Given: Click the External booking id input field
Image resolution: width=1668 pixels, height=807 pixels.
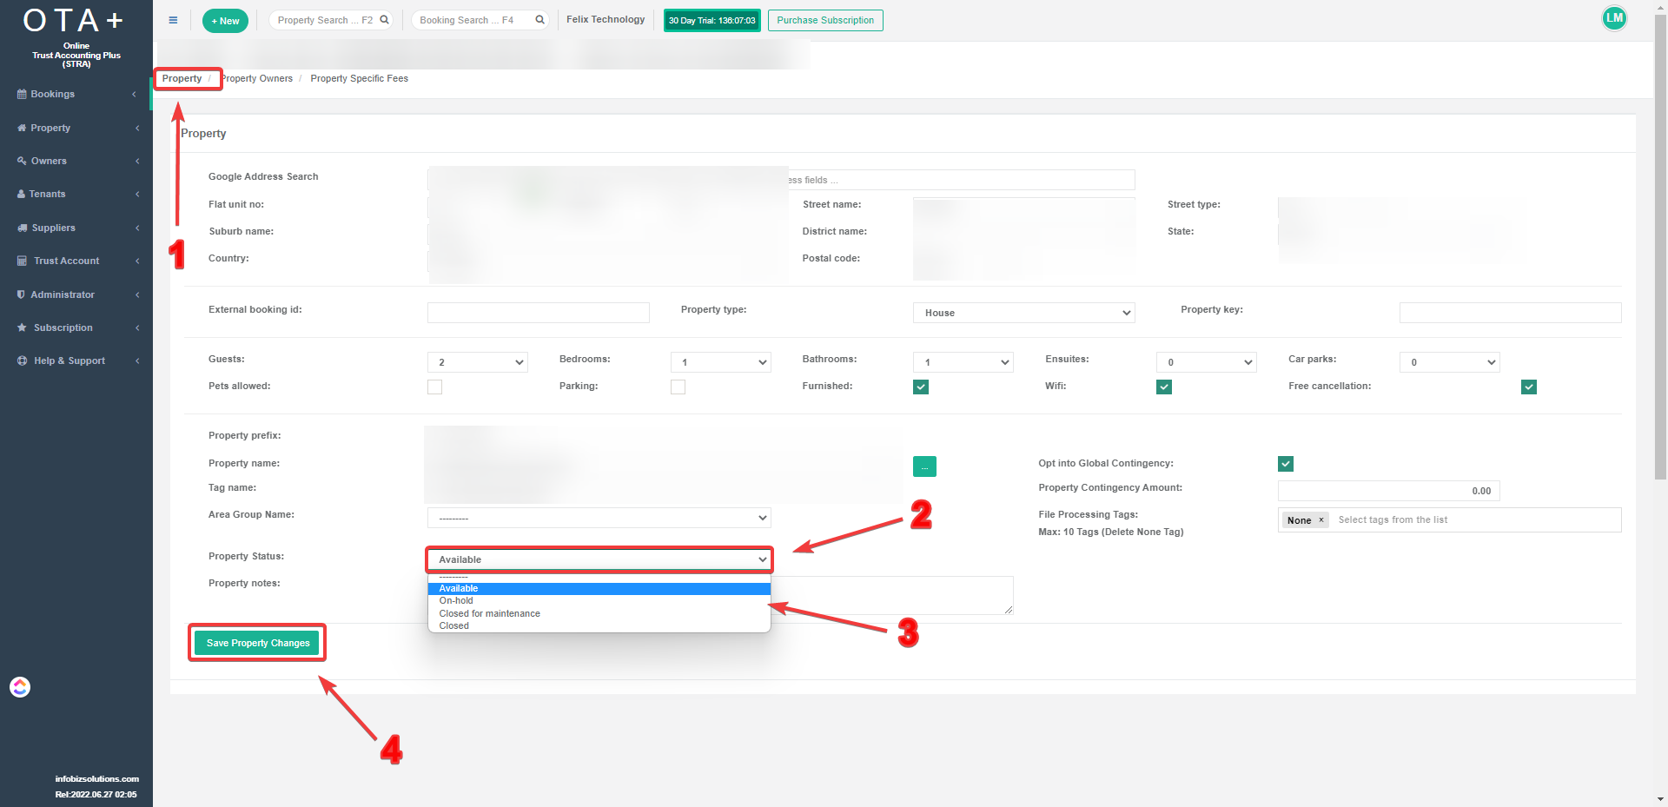Looking at the screenshot, I should pyautogui.click(x=538, y=313).
